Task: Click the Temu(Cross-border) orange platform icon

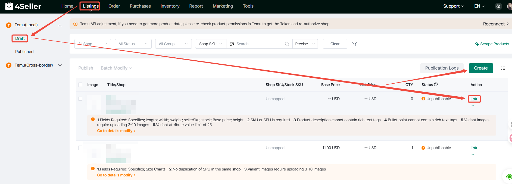Action: [x=9, y=65]
